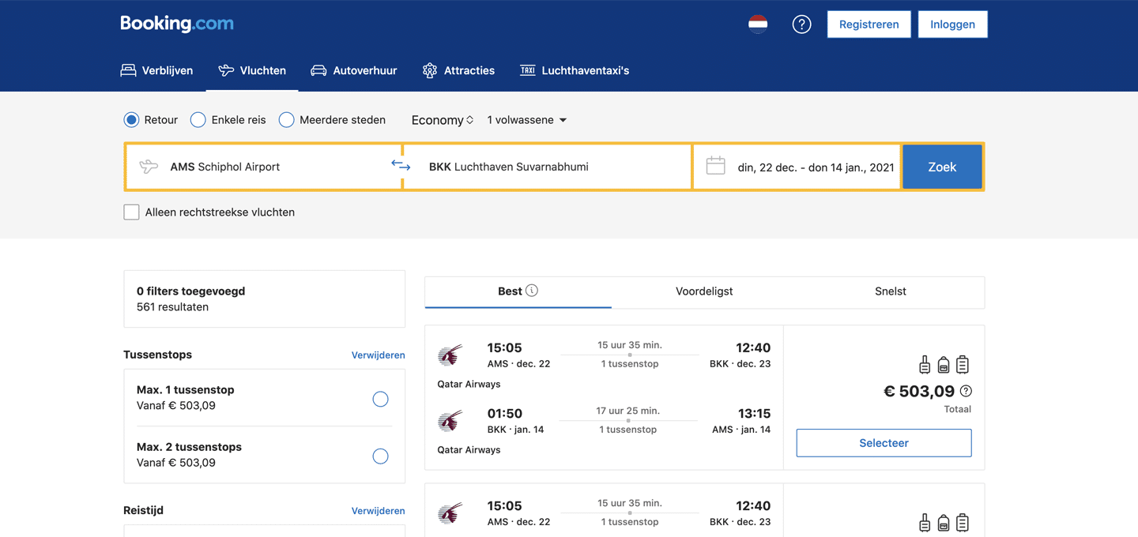Open the Verblijven tab
Viewport: 1138px width, 537px height.
point(156,70)
